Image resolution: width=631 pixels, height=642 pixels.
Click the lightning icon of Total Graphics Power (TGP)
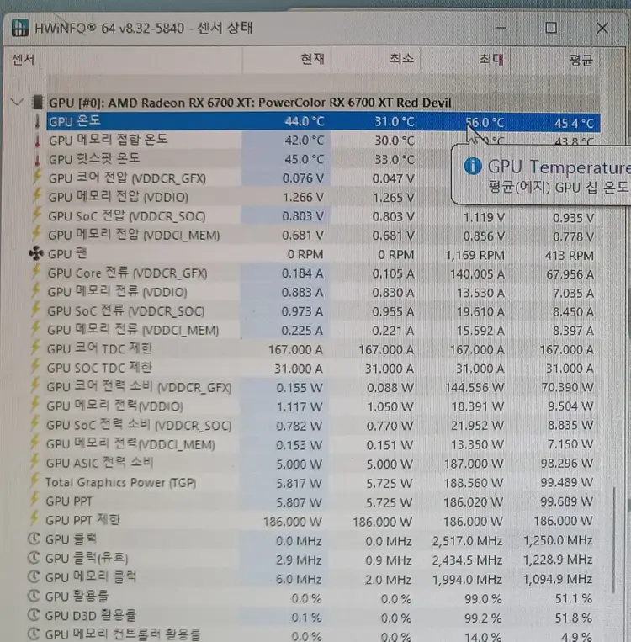34,482
